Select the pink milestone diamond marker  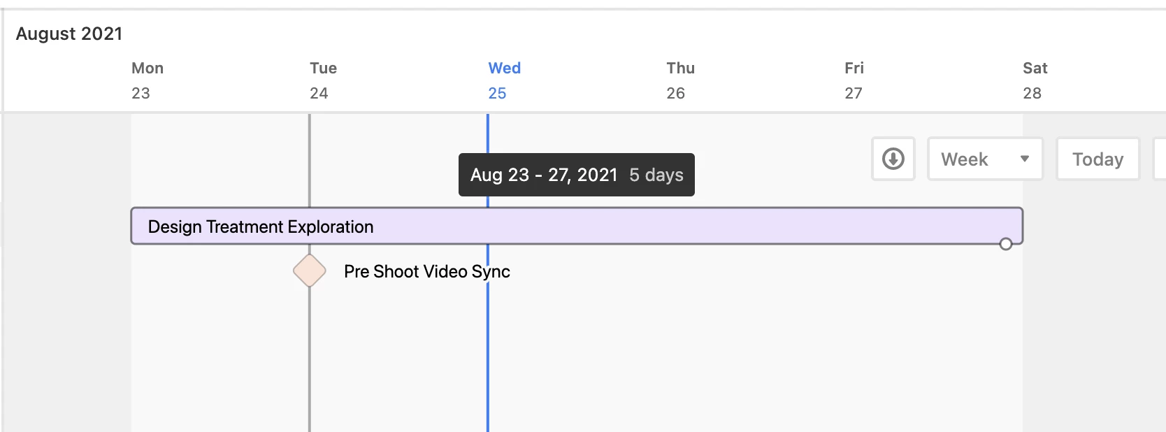(310, 271)
